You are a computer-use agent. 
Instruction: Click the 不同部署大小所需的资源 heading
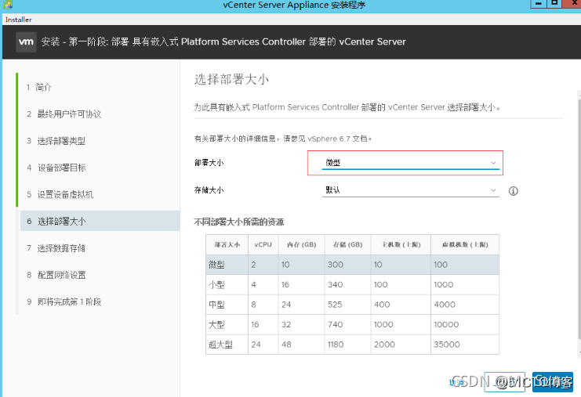click(239, 222)
